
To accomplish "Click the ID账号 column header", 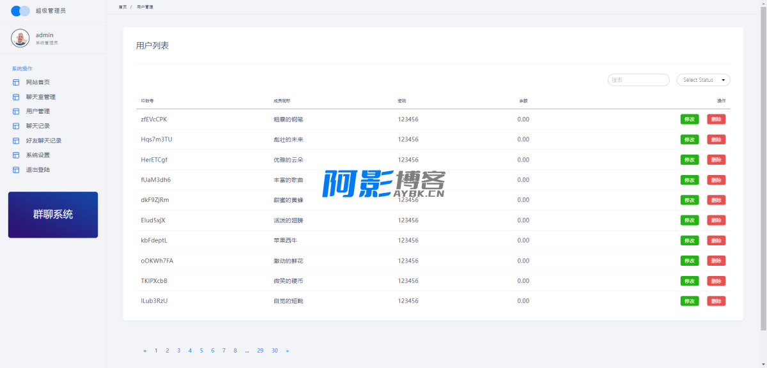I will coord(148,101).
